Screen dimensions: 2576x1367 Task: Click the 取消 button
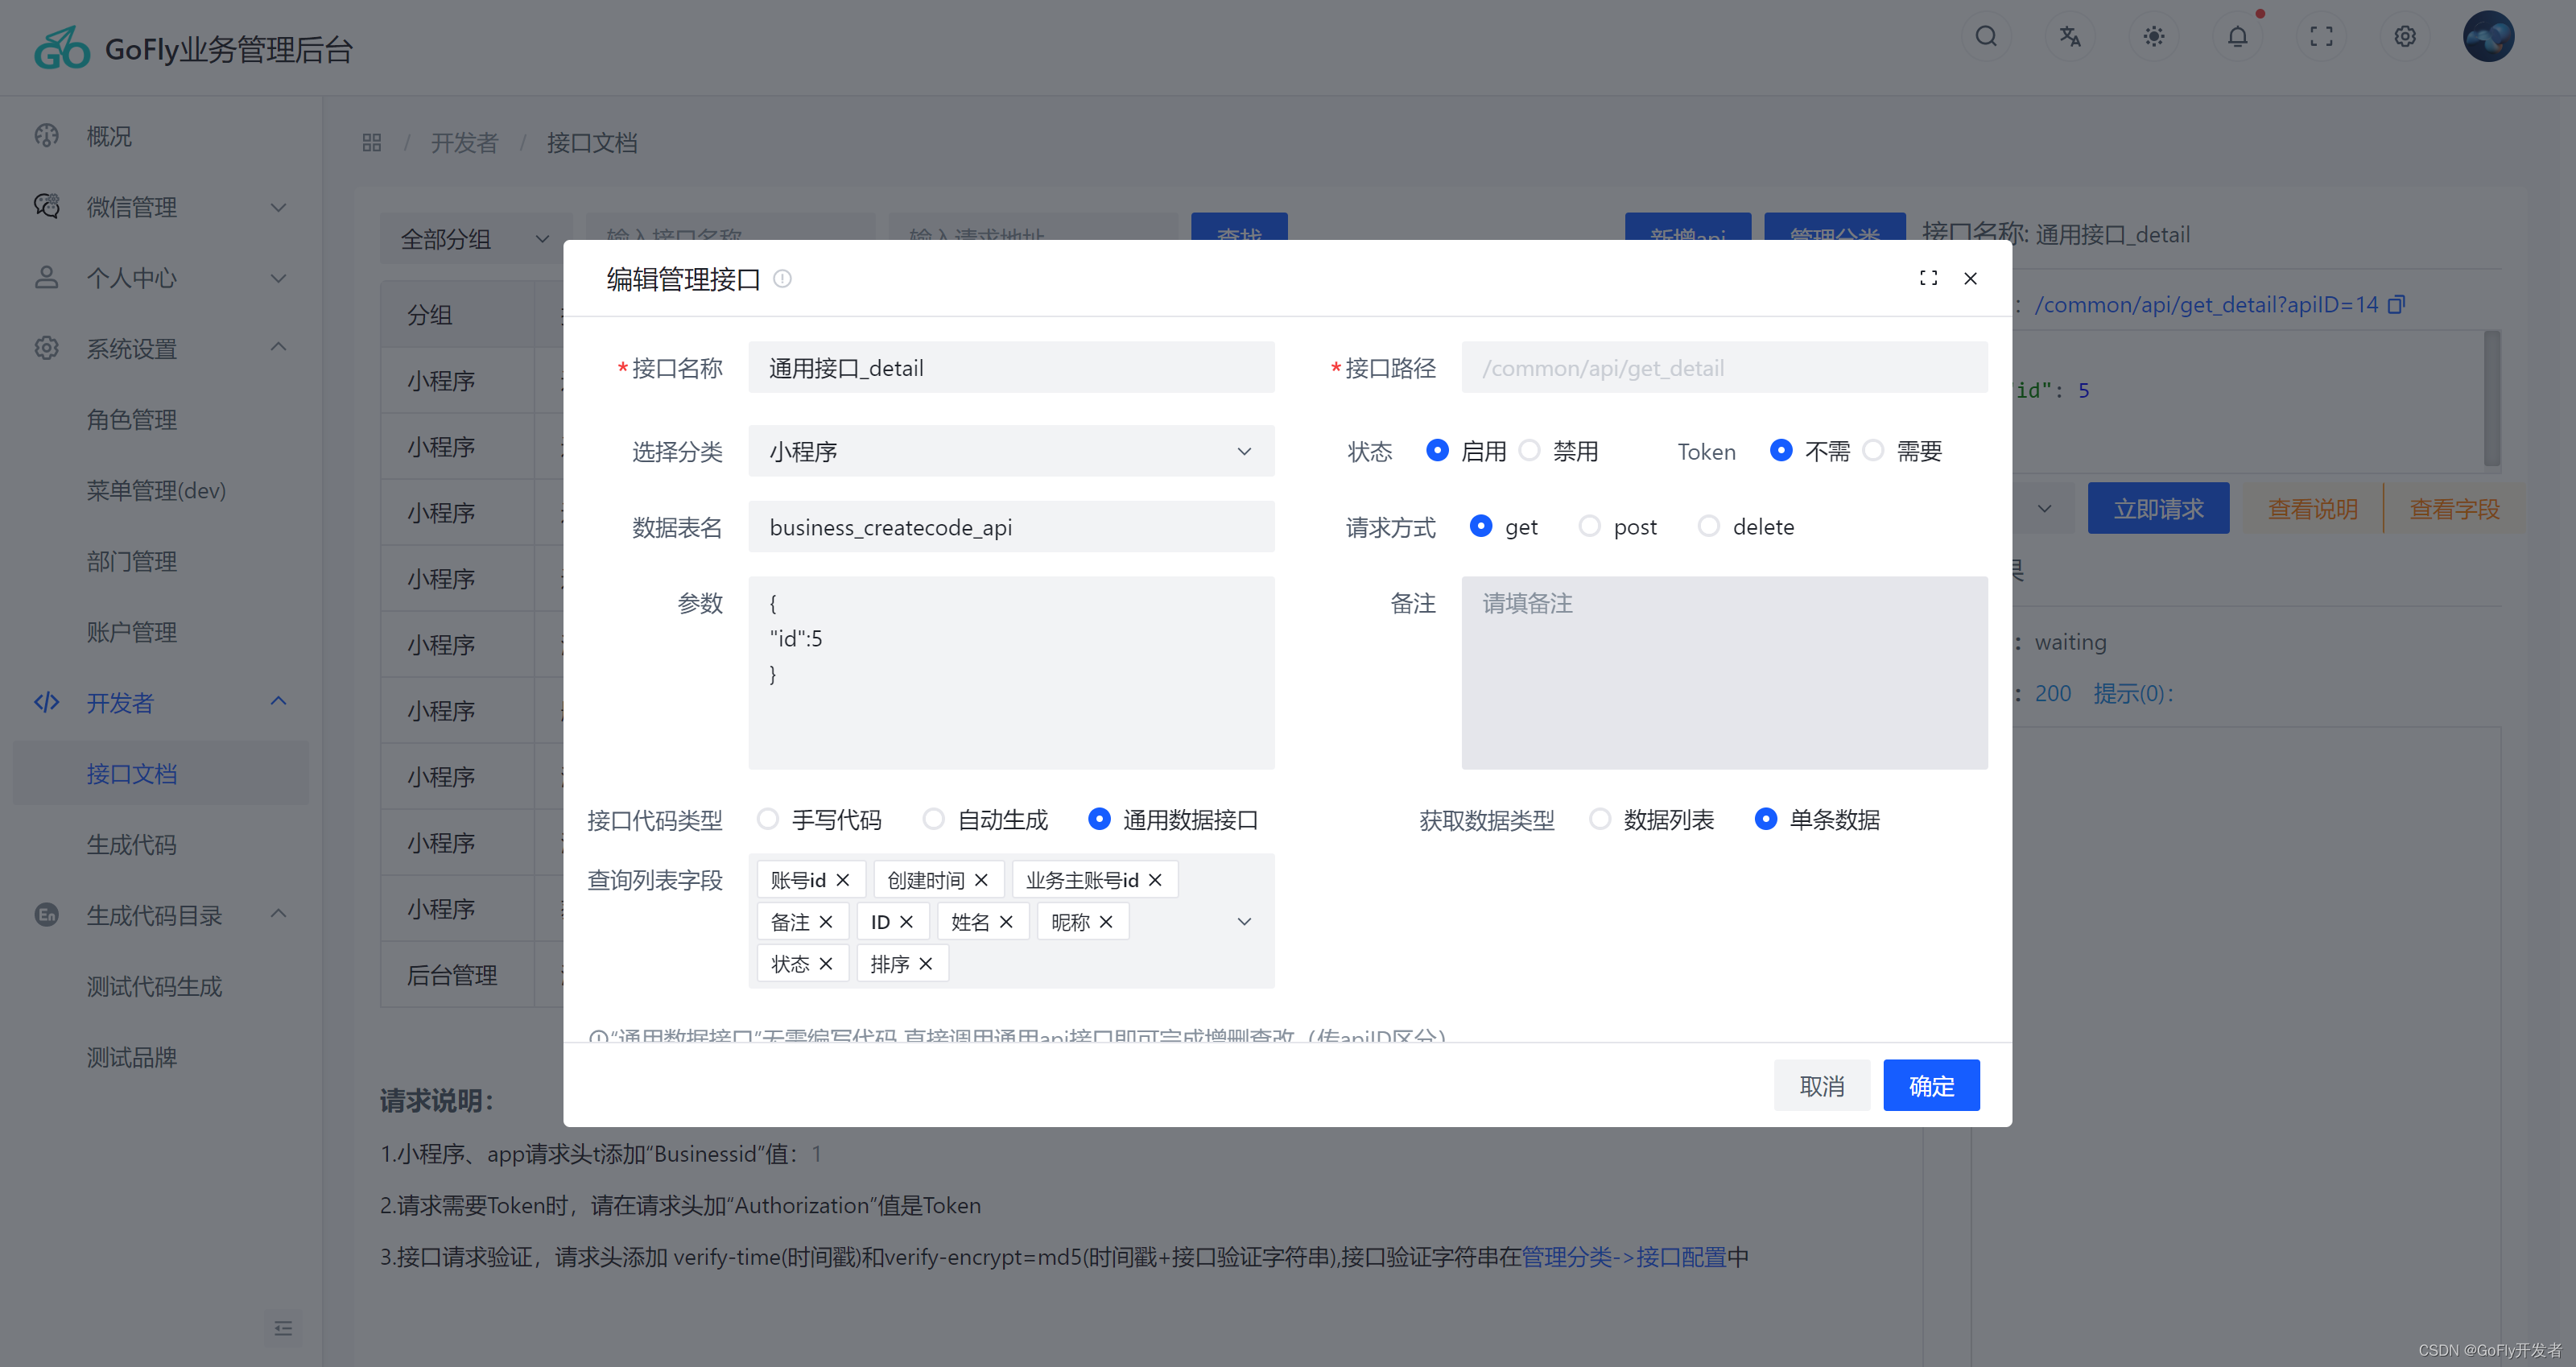1822,1085
